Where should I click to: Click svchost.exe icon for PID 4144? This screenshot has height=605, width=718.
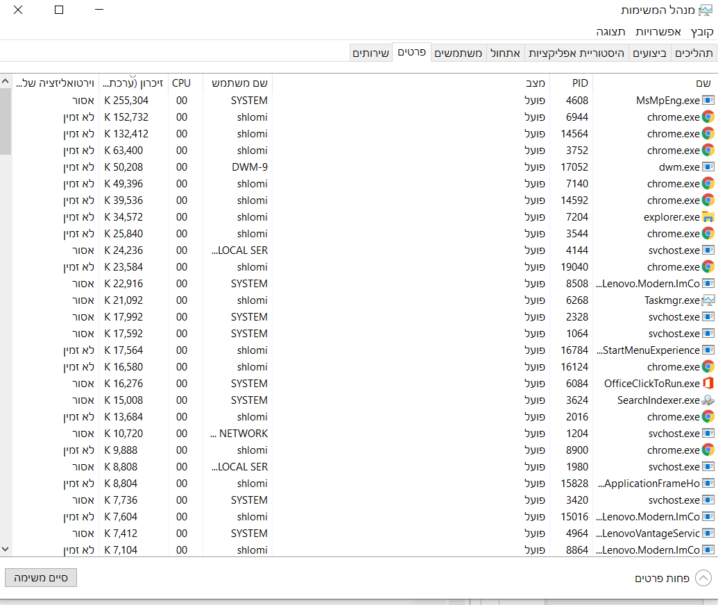pos(708,250)
